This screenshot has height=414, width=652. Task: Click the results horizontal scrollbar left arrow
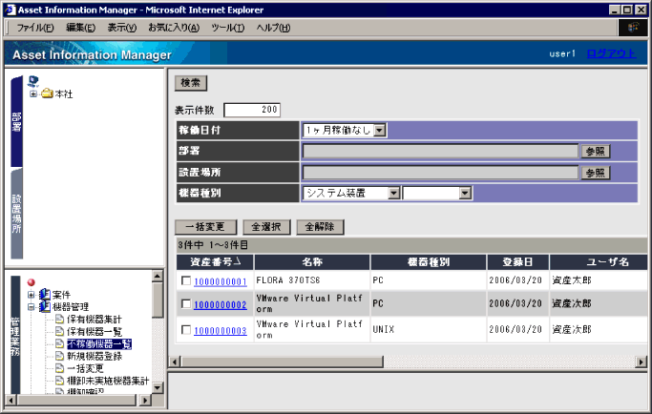point(175,362)
